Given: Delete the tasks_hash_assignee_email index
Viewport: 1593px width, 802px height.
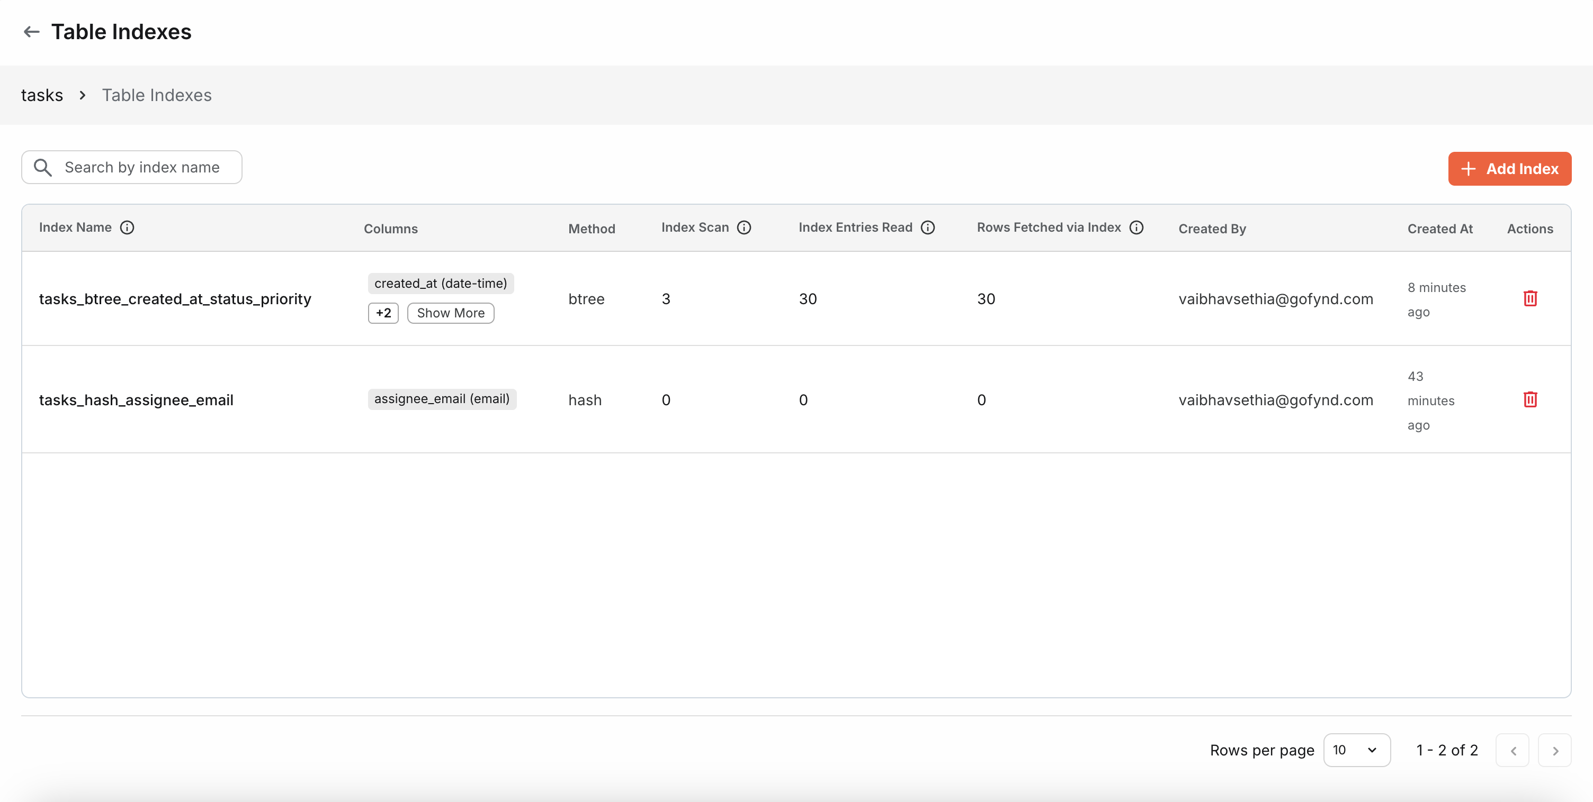Looking at the screenshot, I should coord(1531,399).
